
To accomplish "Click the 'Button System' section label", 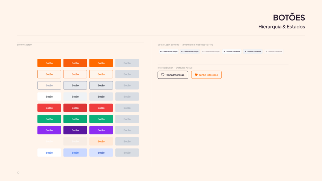I will click(x=25, y=45).
